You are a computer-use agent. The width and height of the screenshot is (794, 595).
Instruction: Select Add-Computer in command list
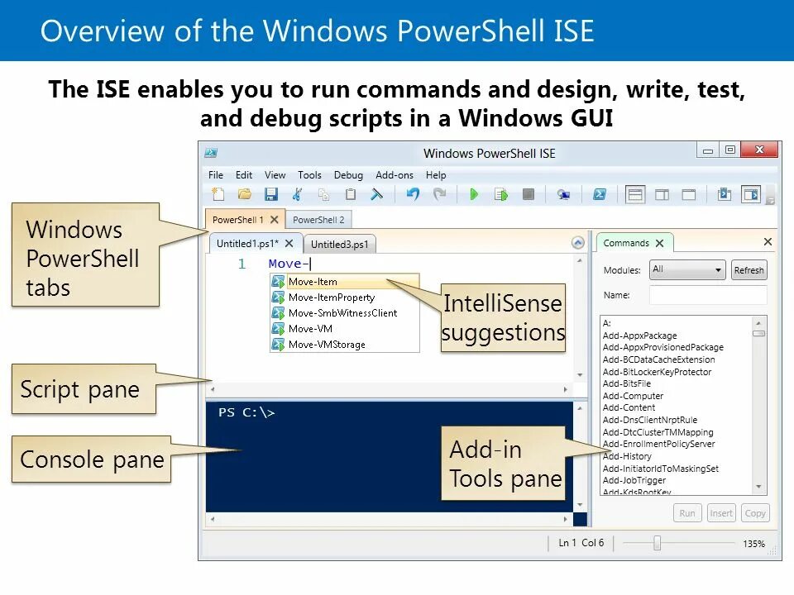633,396
